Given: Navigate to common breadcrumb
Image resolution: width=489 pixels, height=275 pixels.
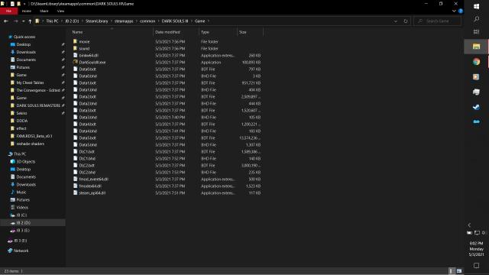Looking at the screenshot, I should click(147, 21).
